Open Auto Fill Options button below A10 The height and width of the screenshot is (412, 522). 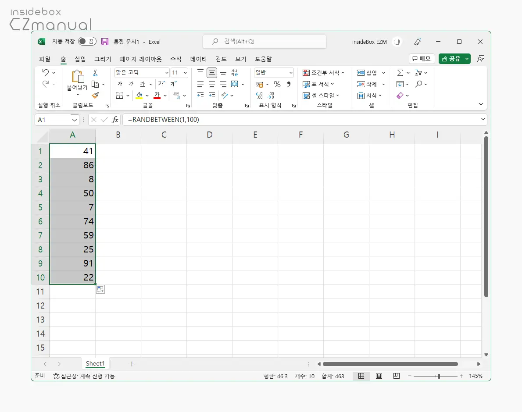pos(100,289)
